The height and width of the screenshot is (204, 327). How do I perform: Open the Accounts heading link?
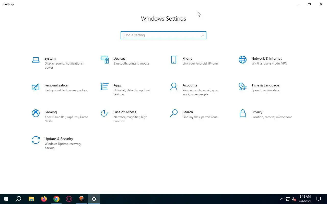[x=190, y=85]
